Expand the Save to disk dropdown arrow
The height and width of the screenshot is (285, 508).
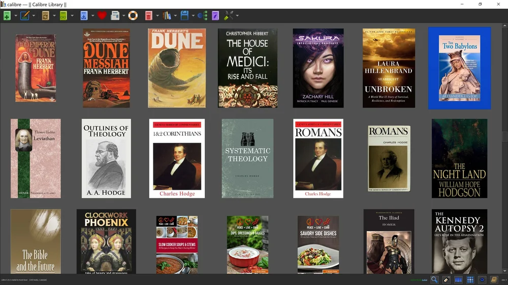point(193,16)
